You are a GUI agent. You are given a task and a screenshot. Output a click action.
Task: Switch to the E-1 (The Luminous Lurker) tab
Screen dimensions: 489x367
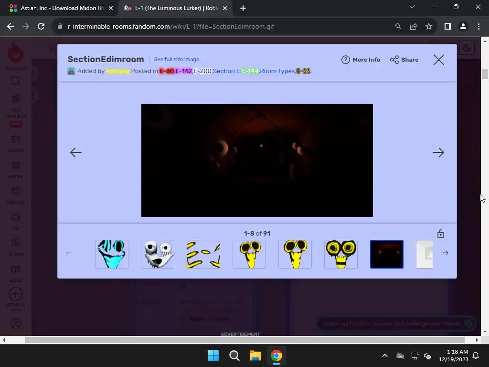point(175,8)
